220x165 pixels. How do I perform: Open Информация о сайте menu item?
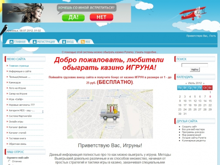point(20,71)
